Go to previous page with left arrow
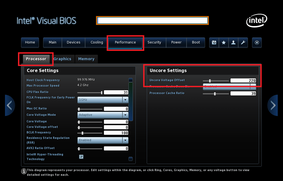Viewport: 283px width, 181px height. (10, 105)
